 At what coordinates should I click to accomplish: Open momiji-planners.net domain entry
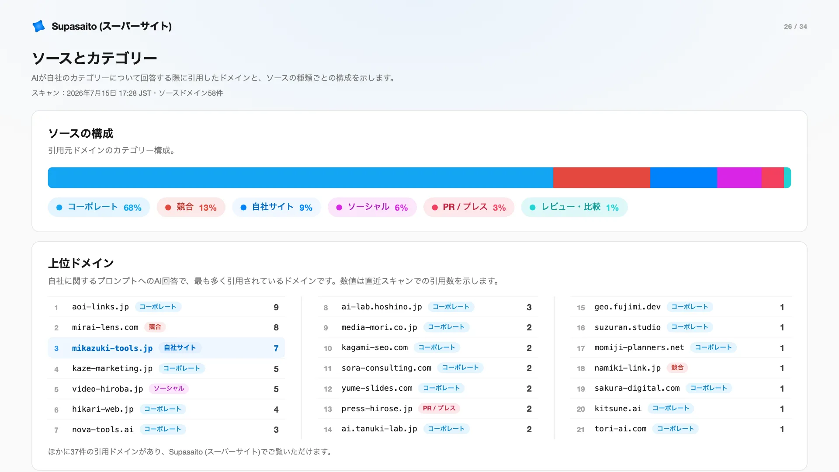click(x=681, y=348)
